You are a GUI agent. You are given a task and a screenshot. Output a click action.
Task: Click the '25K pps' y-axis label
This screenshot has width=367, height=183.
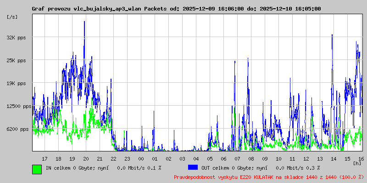[x=17, y=60]
